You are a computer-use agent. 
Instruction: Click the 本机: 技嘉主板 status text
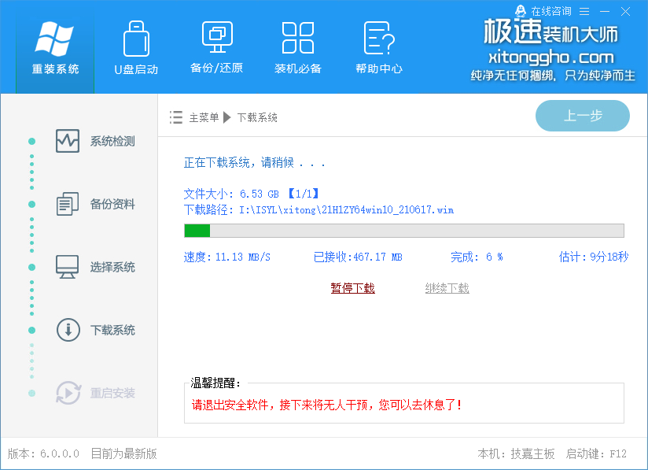[x=516, y=454]
